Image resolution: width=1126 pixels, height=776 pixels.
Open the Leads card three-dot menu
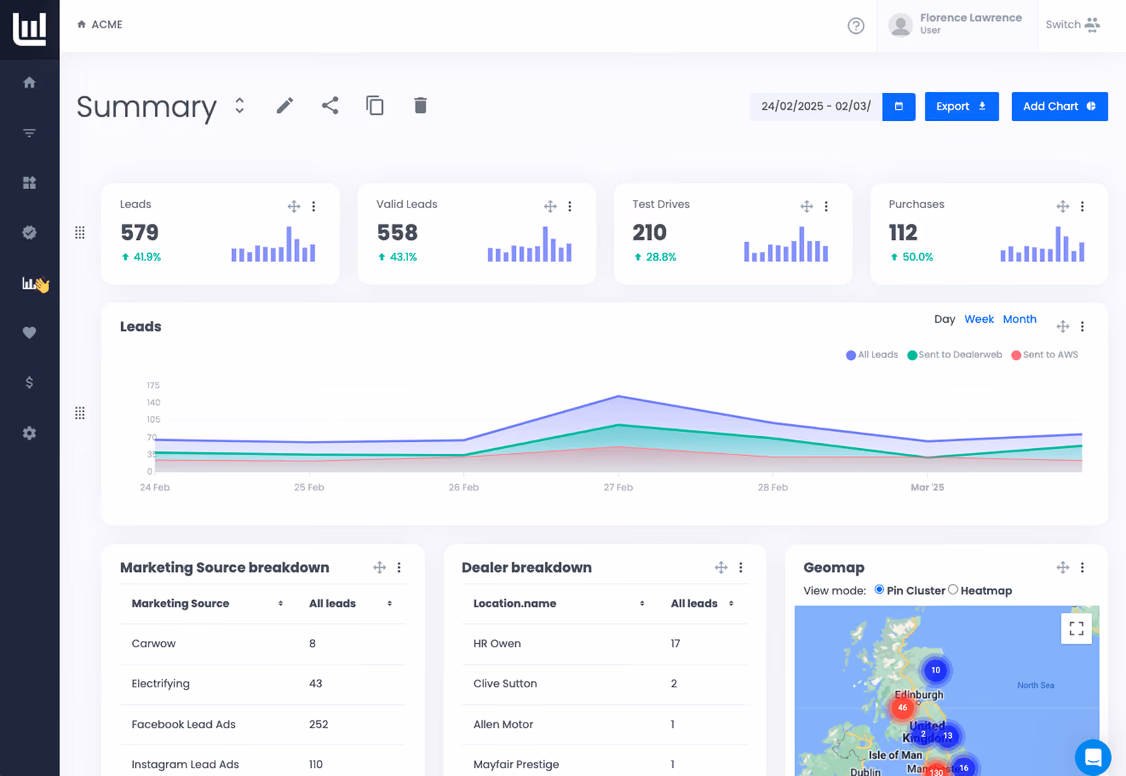[x=314, y=206]
